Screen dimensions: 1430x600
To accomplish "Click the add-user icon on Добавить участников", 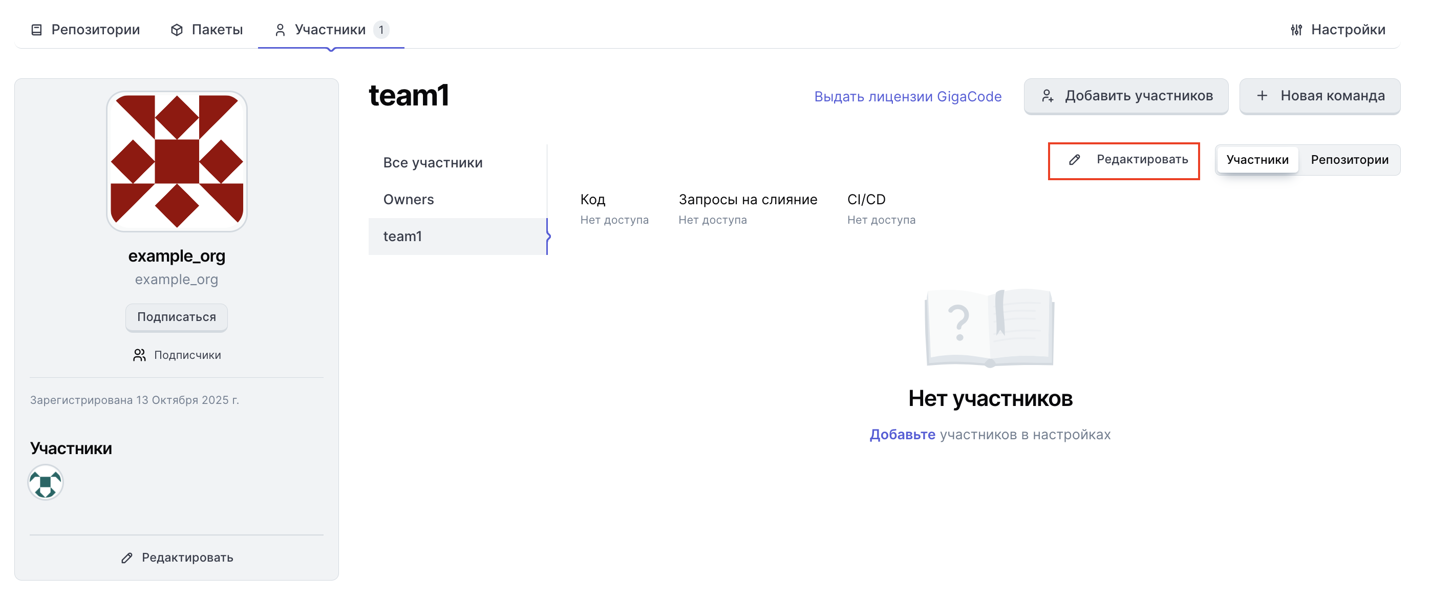I will (1047, 96).
